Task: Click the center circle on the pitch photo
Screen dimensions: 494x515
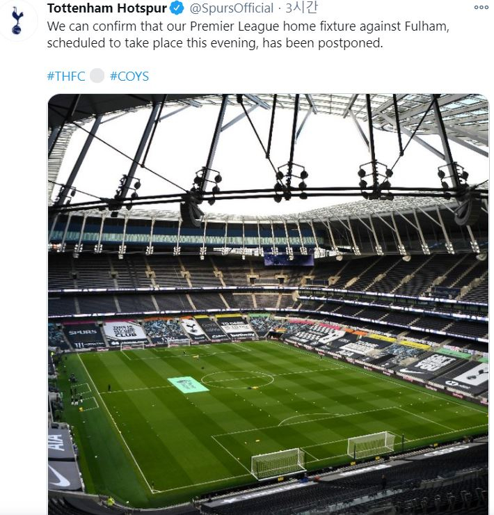Action: click(237, 380)
